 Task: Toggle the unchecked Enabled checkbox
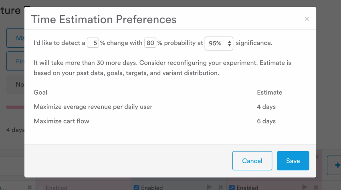click(40, 187)
